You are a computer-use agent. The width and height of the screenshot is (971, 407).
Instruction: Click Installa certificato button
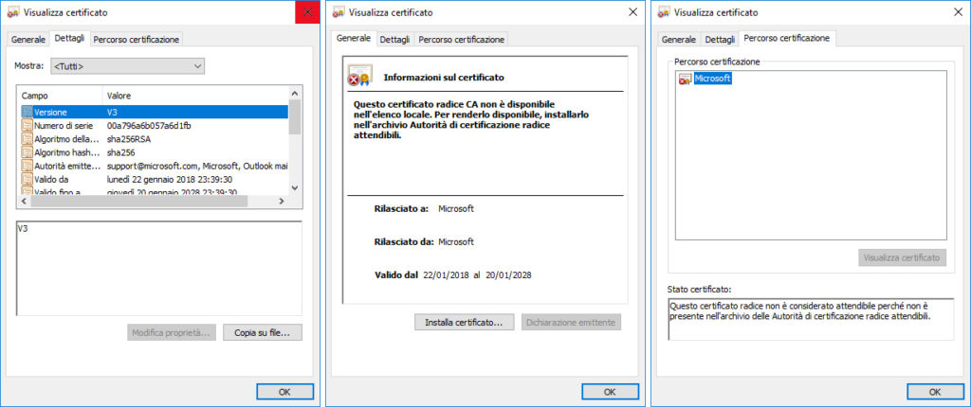coord(464,322)
